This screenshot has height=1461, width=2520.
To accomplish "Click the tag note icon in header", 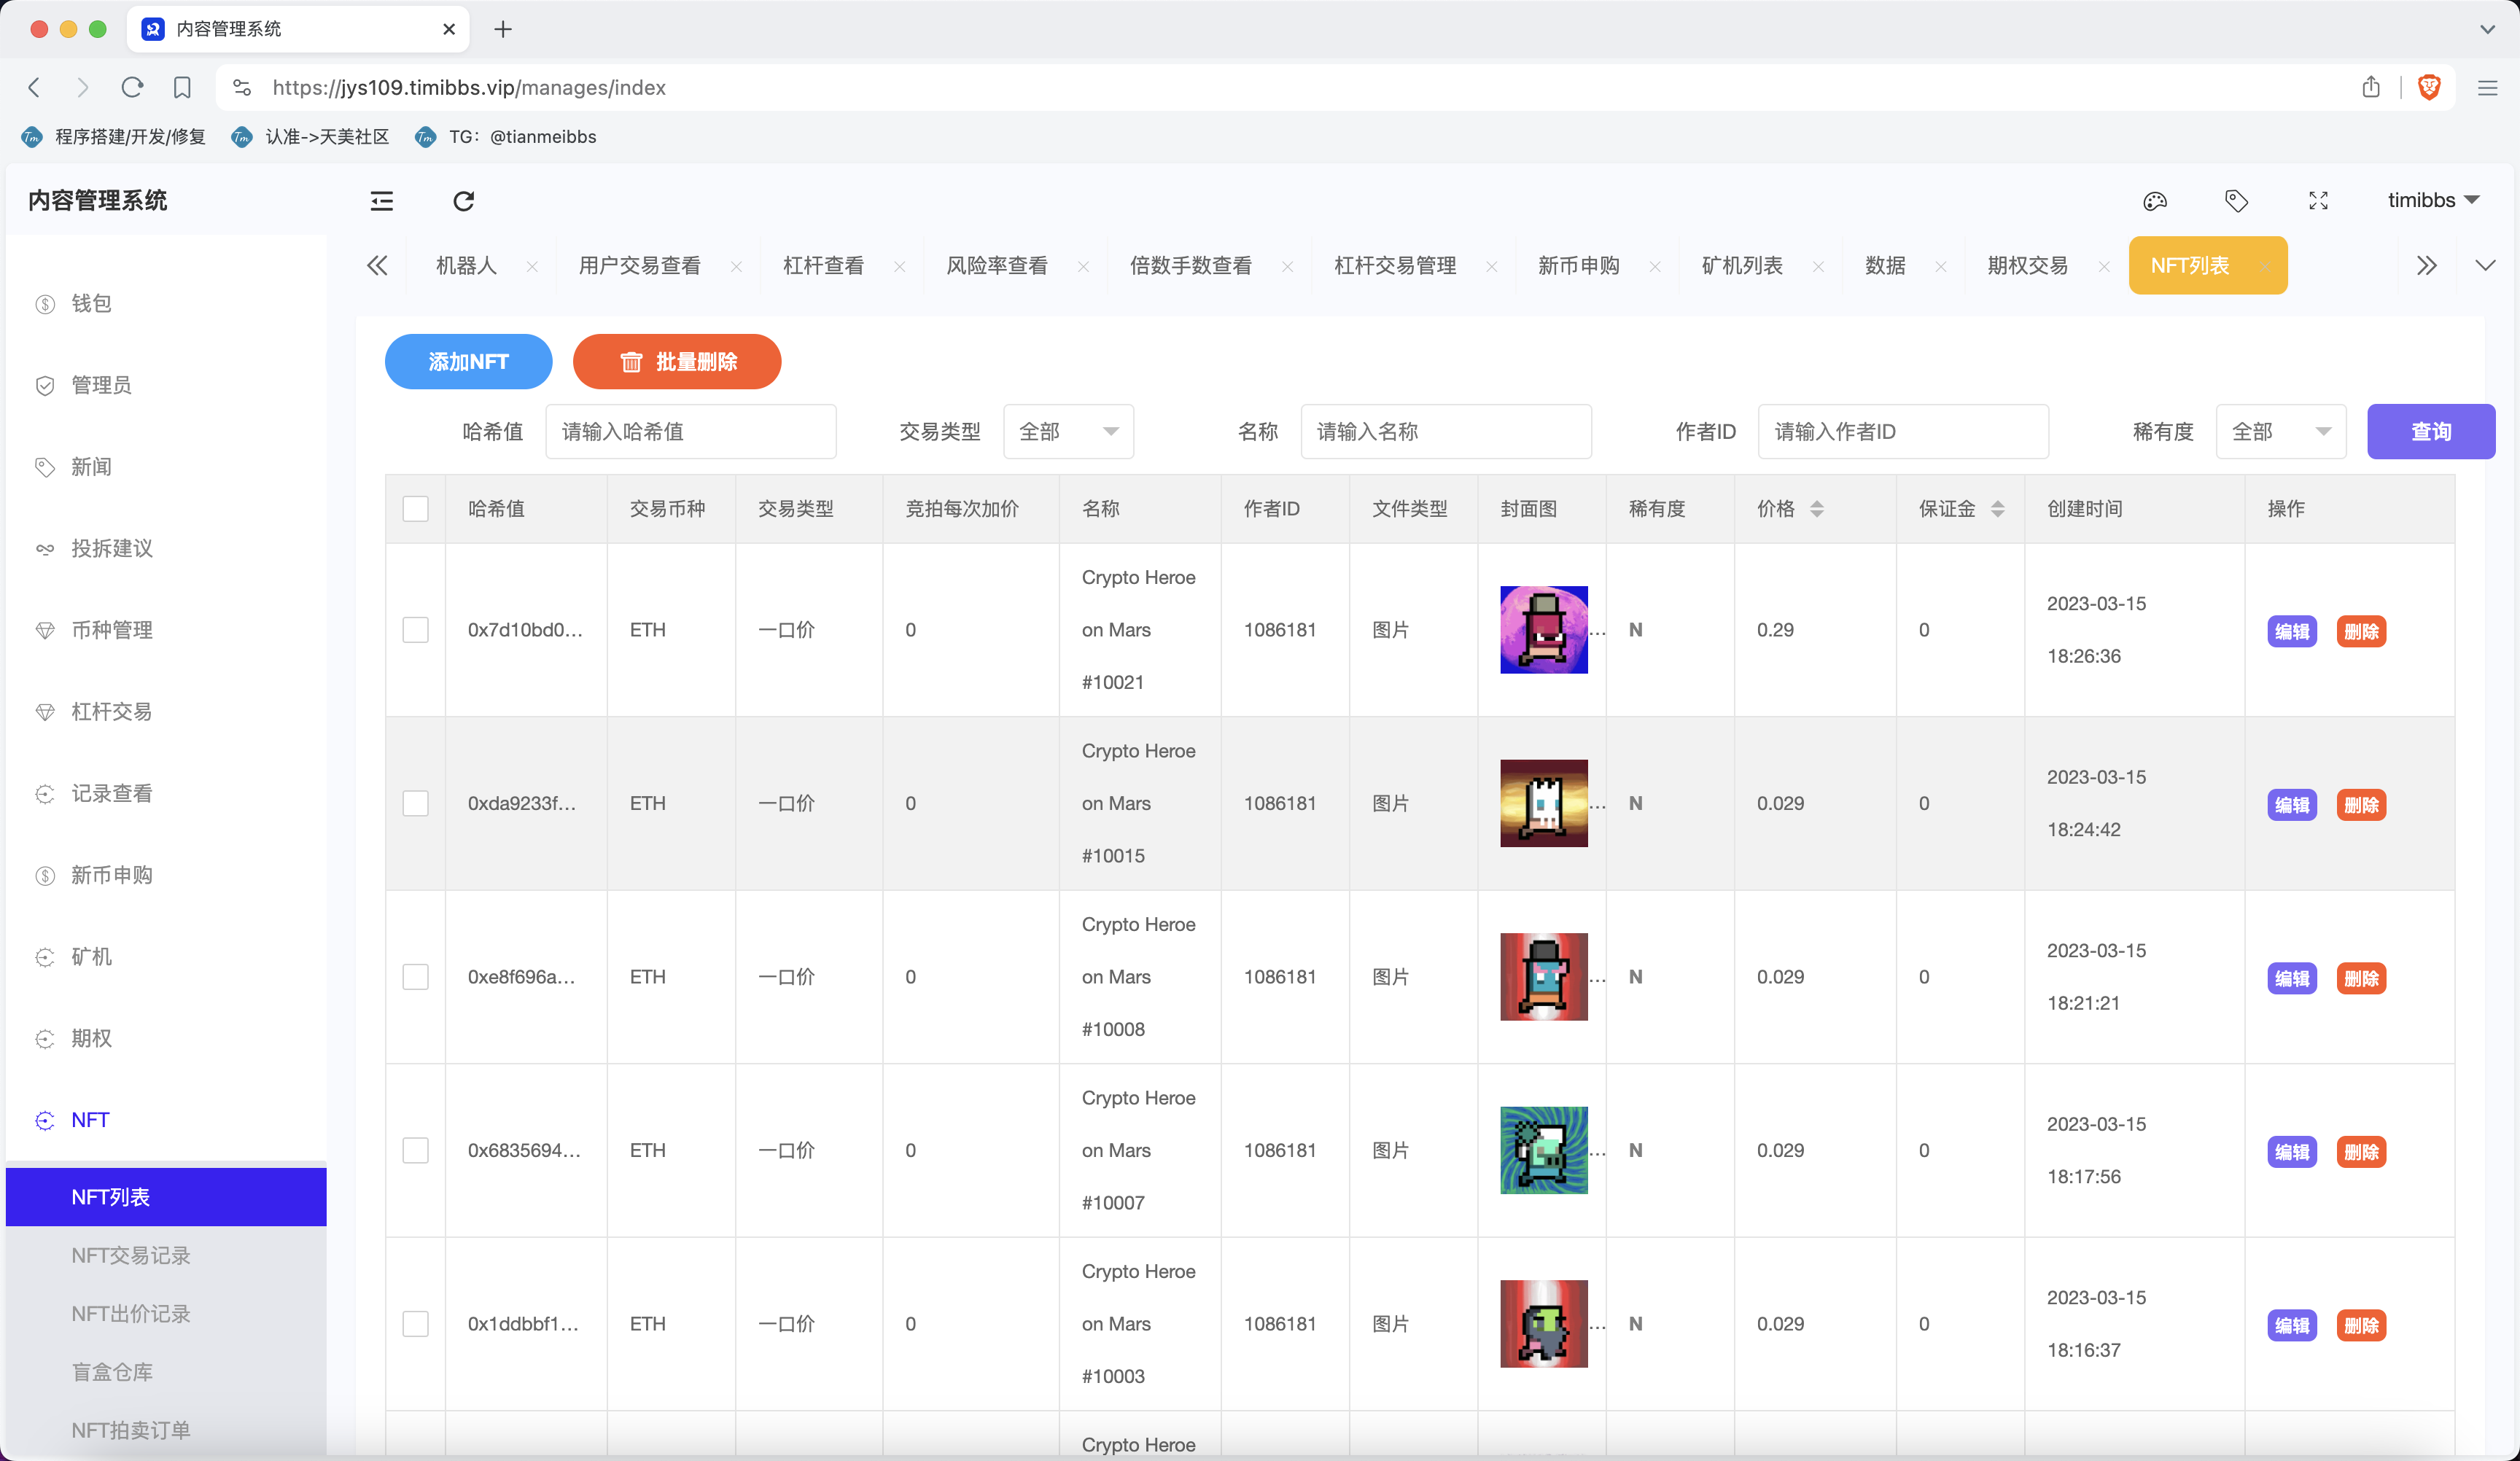I will [2236, 201].
